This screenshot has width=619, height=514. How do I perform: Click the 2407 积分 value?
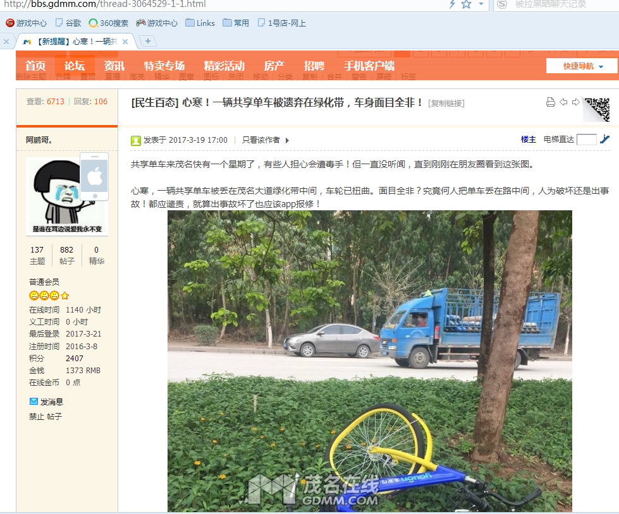74,358
